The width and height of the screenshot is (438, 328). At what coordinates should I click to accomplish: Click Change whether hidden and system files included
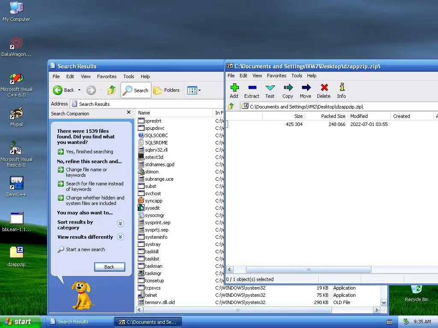click(x=91, y=200)
